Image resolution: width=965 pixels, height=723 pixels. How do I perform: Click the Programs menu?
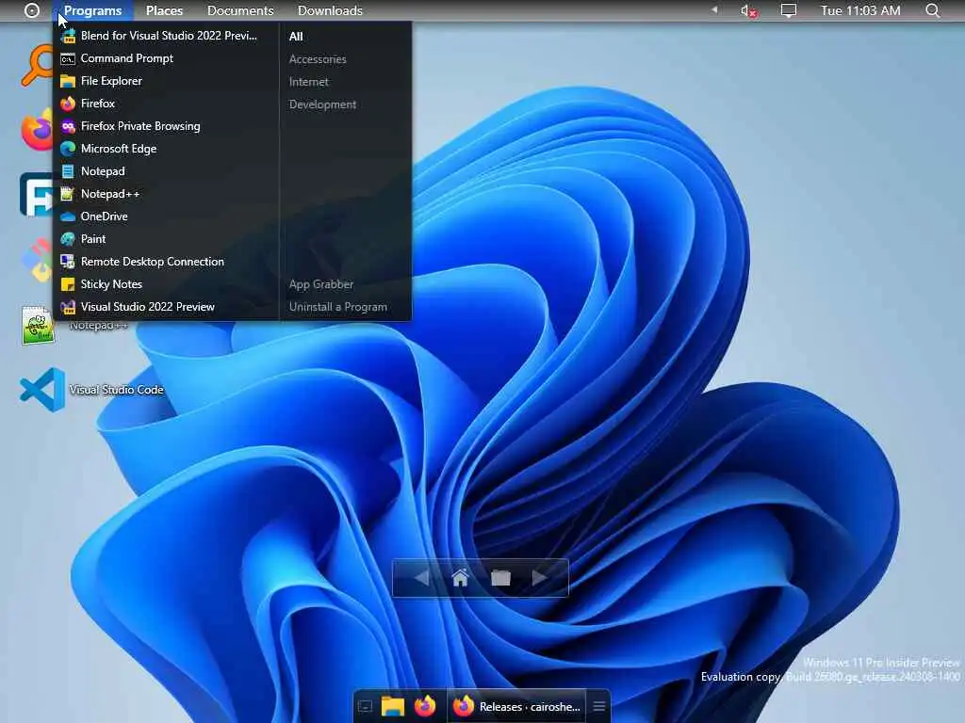pos(92,10)
